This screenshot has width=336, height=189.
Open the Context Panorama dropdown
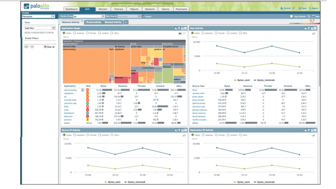pyautogui.click(x=53, y=16)
